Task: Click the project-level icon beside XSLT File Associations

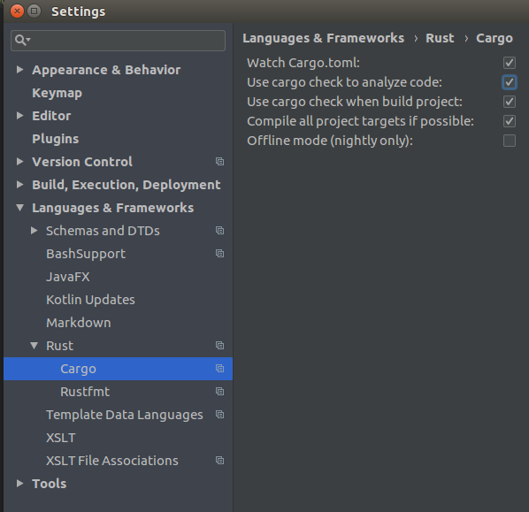Action: coord(219,461)
